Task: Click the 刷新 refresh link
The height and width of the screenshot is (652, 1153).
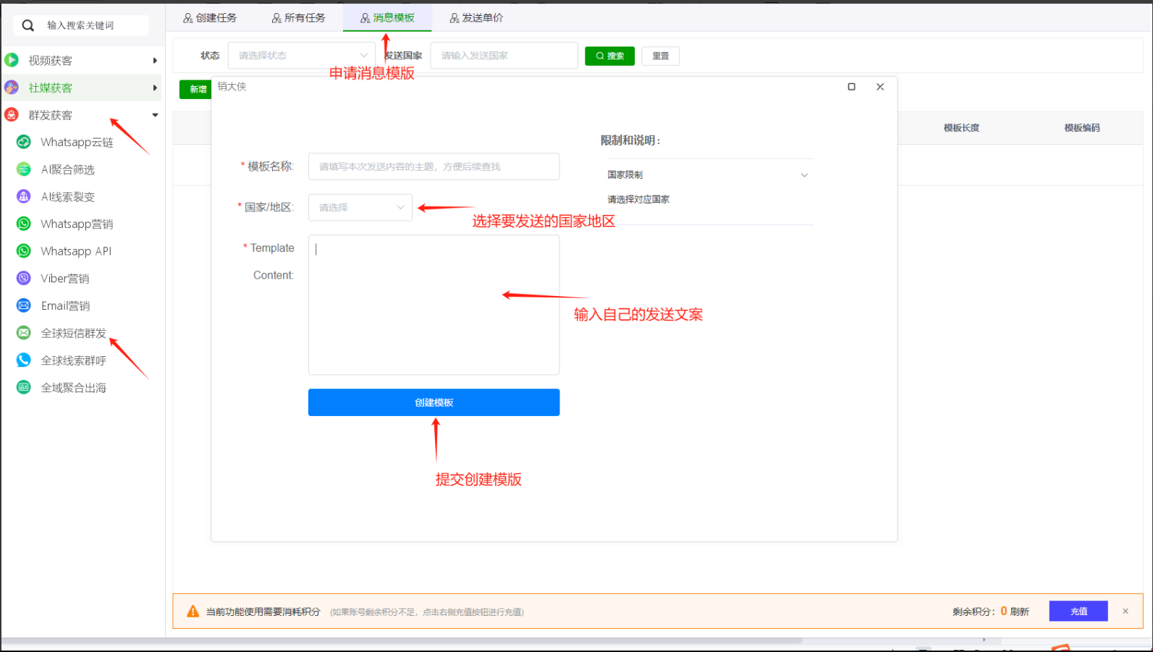Action: (1019, 611)
